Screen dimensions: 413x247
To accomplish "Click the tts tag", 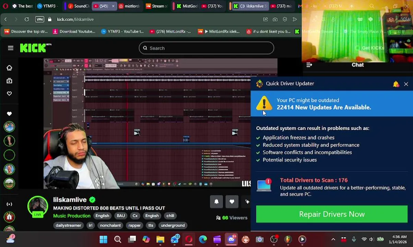I will [151, 225].
